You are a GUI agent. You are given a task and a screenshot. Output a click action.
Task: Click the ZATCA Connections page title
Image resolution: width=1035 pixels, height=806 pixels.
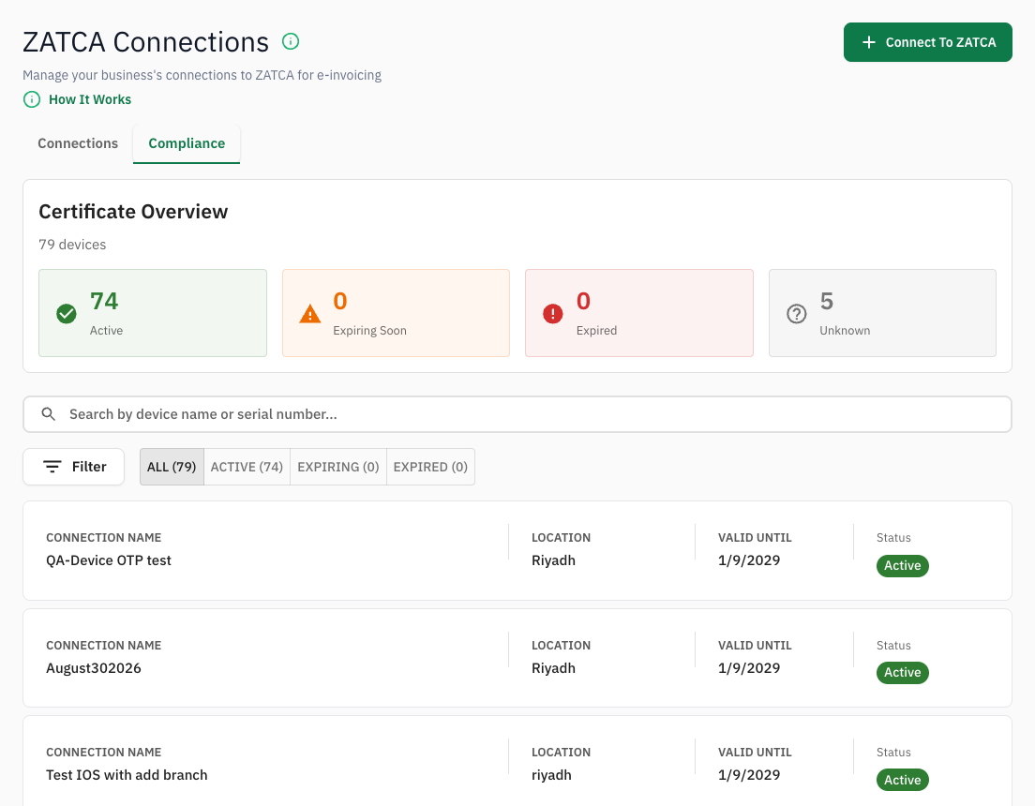pyautogui.click(x=146, y=42)
